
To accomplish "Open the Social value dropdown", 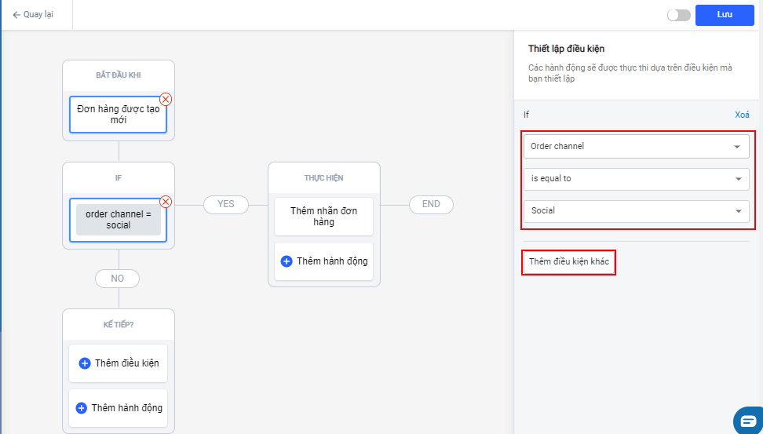I will (636, 211).
